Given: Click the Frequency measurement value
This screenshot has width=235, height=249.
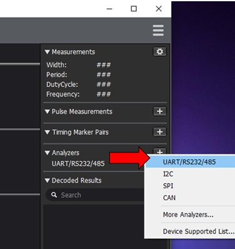Looking at the screenshot, I should (104, 94).
